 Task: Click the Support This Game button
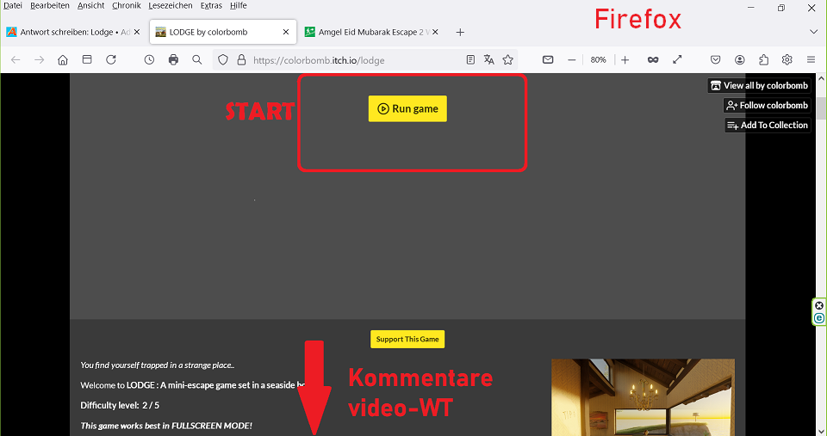(407, 339)
